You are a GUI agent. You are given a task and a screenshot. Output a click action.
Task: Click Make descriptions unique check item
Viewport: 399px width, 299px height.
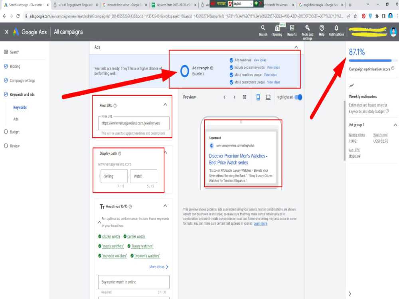coord(247,83)
